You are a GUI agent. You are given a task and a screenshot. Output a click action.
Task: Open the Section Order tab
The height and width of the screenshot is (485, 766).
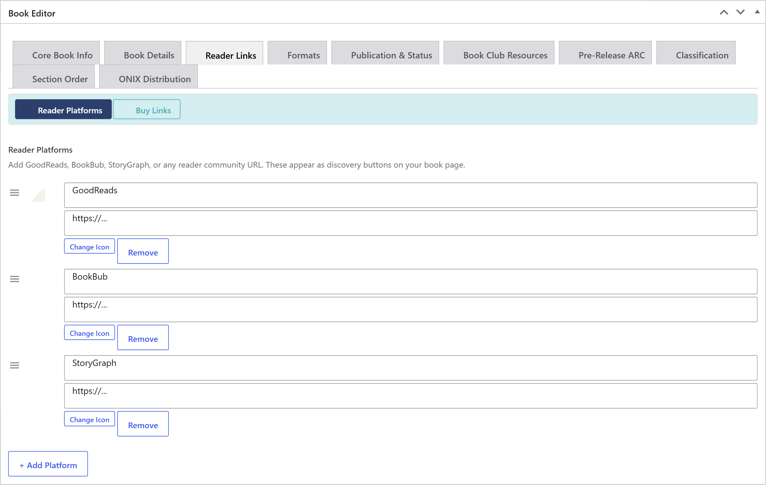click(x=54, y=77)
